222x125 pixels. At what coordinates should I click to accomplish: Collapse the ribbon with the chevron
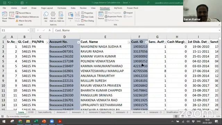(x=219, y=25)
